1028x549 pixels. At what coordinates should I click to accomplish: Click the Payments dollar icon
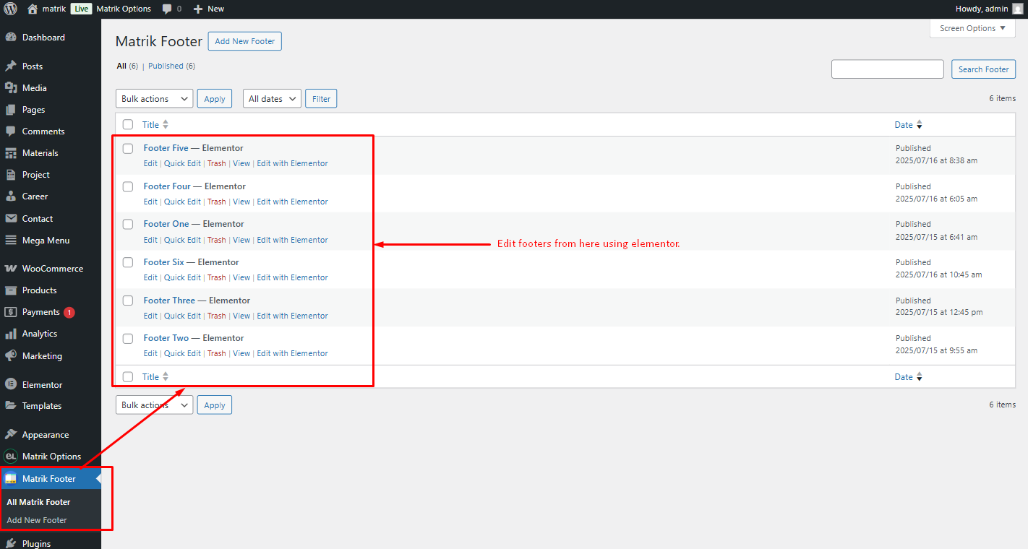point(11,312)
